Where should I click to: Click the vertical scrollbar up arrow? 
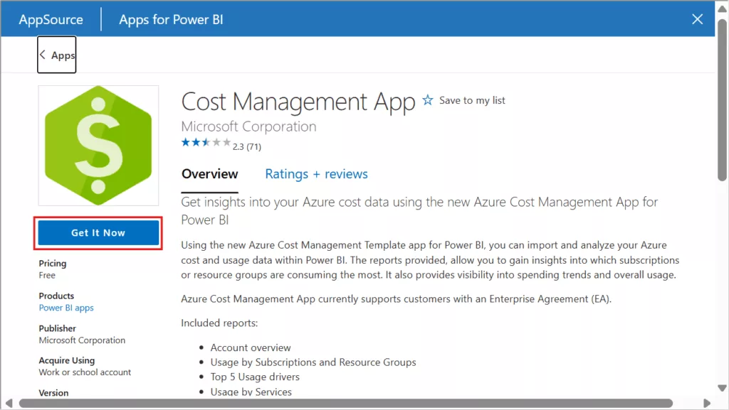(x=722, y=9)
